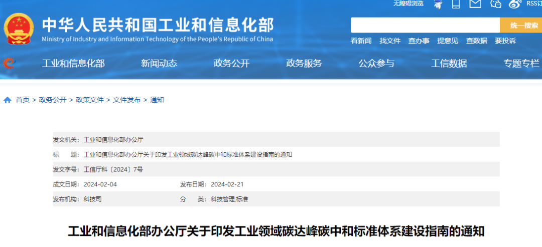This screenshot has height=247, width=542.
Task: Select the 专题专栏 nav menu
Action: tap(521, 64)
